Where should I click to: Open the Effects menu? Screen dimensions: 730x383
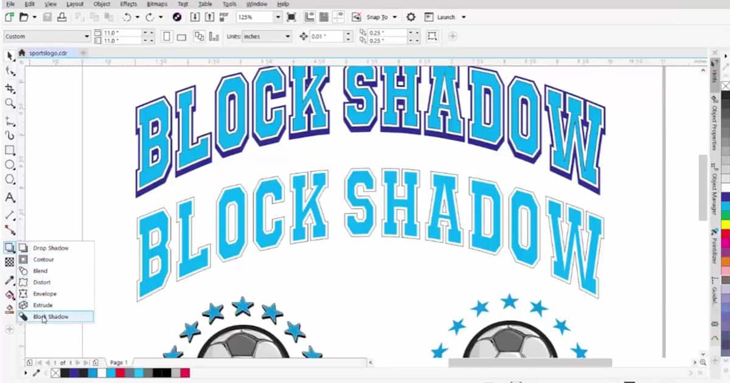128,4
